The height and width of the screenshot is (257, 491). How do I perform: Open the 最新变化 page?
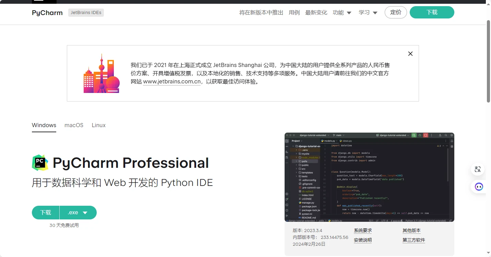[x=316, y=13]
